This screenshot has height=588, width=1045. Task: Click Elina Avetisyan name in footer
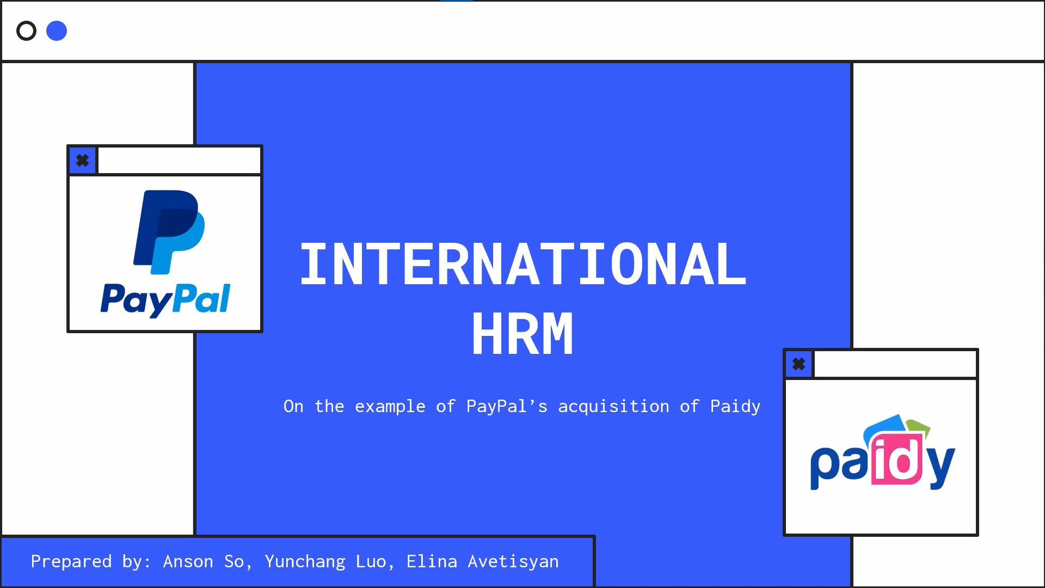point(482,561)
